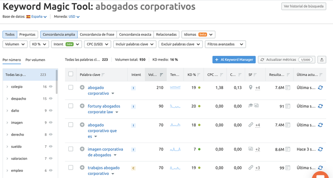
Task: Tick checkbox for 'abogado corporativo' row
Action: (71, 87)
